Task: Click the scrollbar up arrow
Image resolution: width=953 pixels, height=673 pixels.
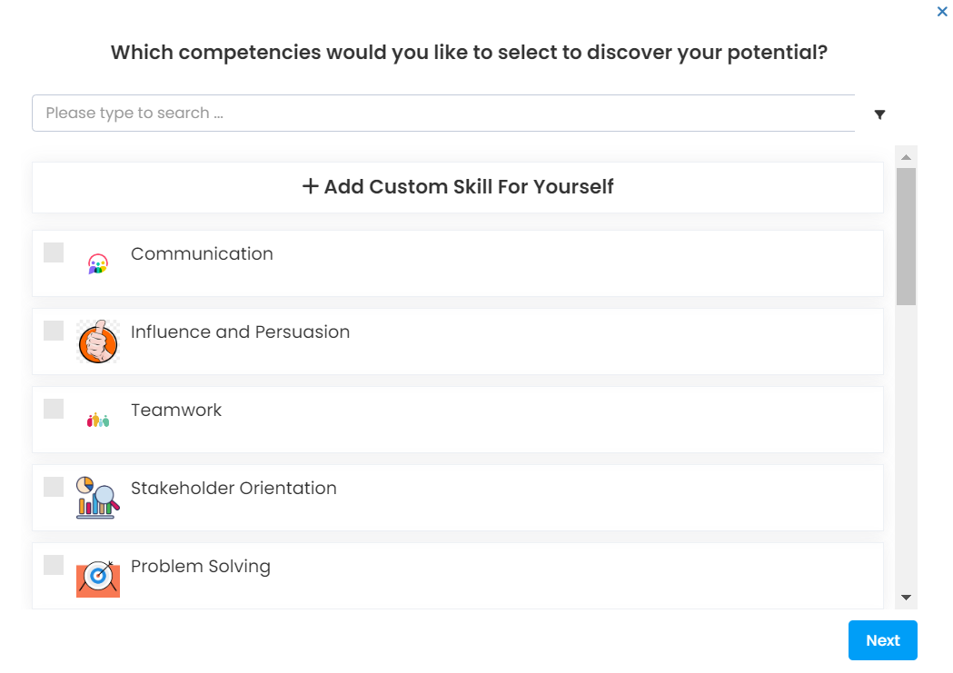Action: click(x=906, y=157)
